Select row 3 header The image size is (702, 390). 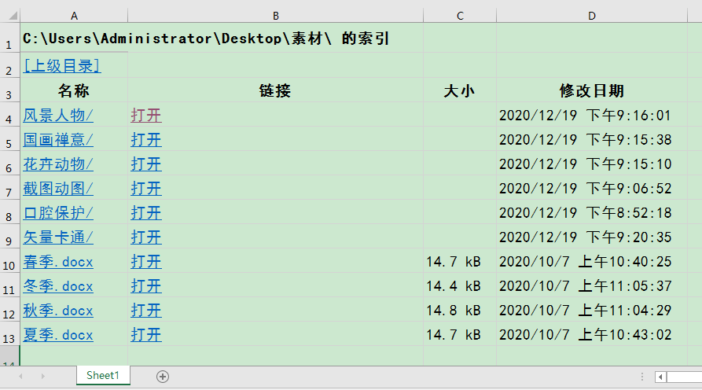9,90
